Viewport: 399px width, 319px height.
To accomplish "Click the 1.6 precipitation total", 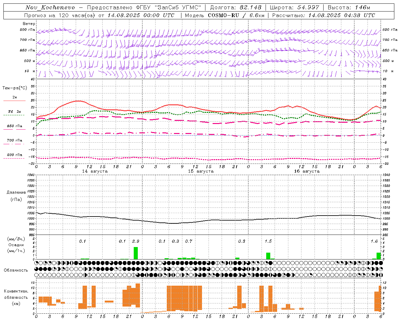I will point(374,241).
